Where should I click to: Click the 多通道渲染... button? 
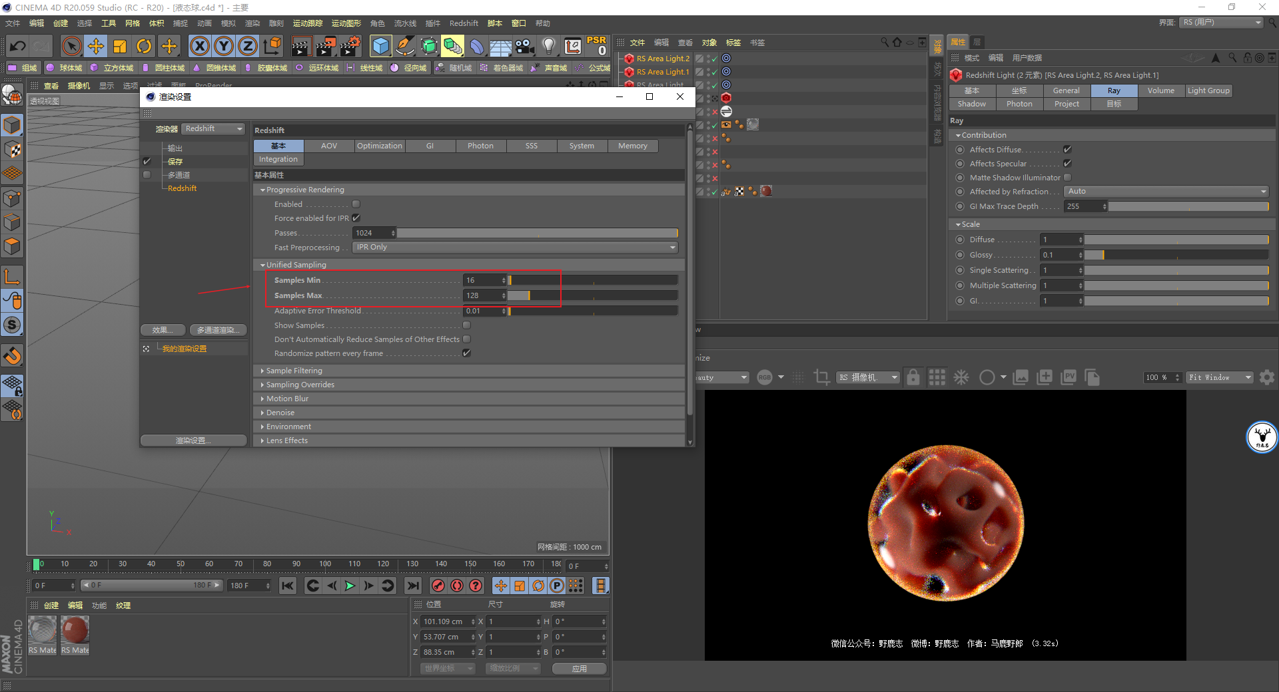tap(218, 330)
